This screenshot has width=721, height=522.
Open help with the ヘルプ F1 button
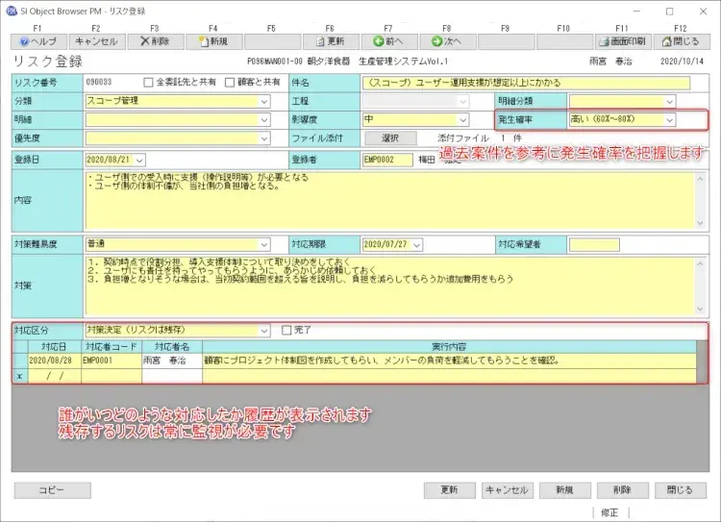pyautogui.click(x=38, y=41)
